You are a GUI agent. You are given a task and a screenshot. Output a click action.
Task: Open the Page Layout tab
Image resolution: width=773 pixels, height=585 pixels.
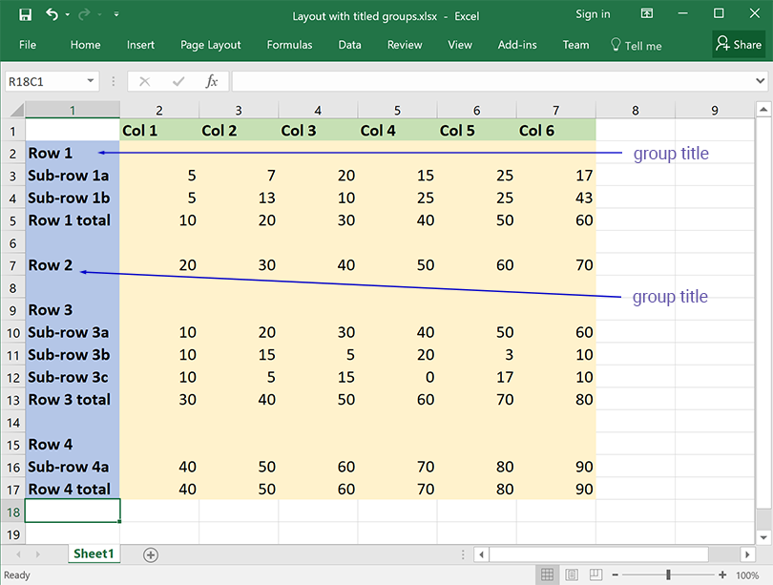pyautogui.click(x=211, y=45)
